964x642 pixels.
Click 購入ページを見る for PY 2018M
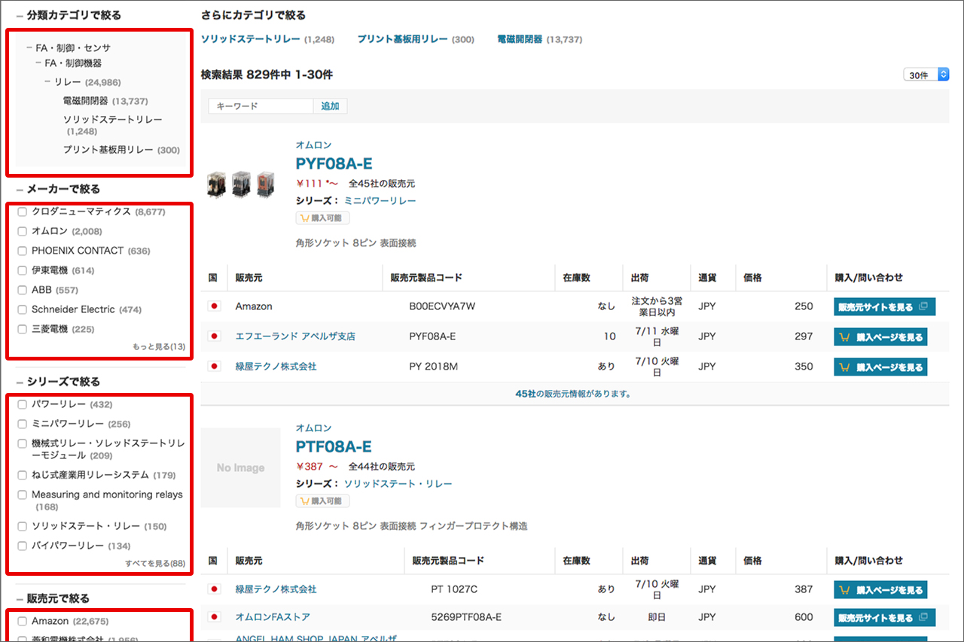click(x=880, y=367)
